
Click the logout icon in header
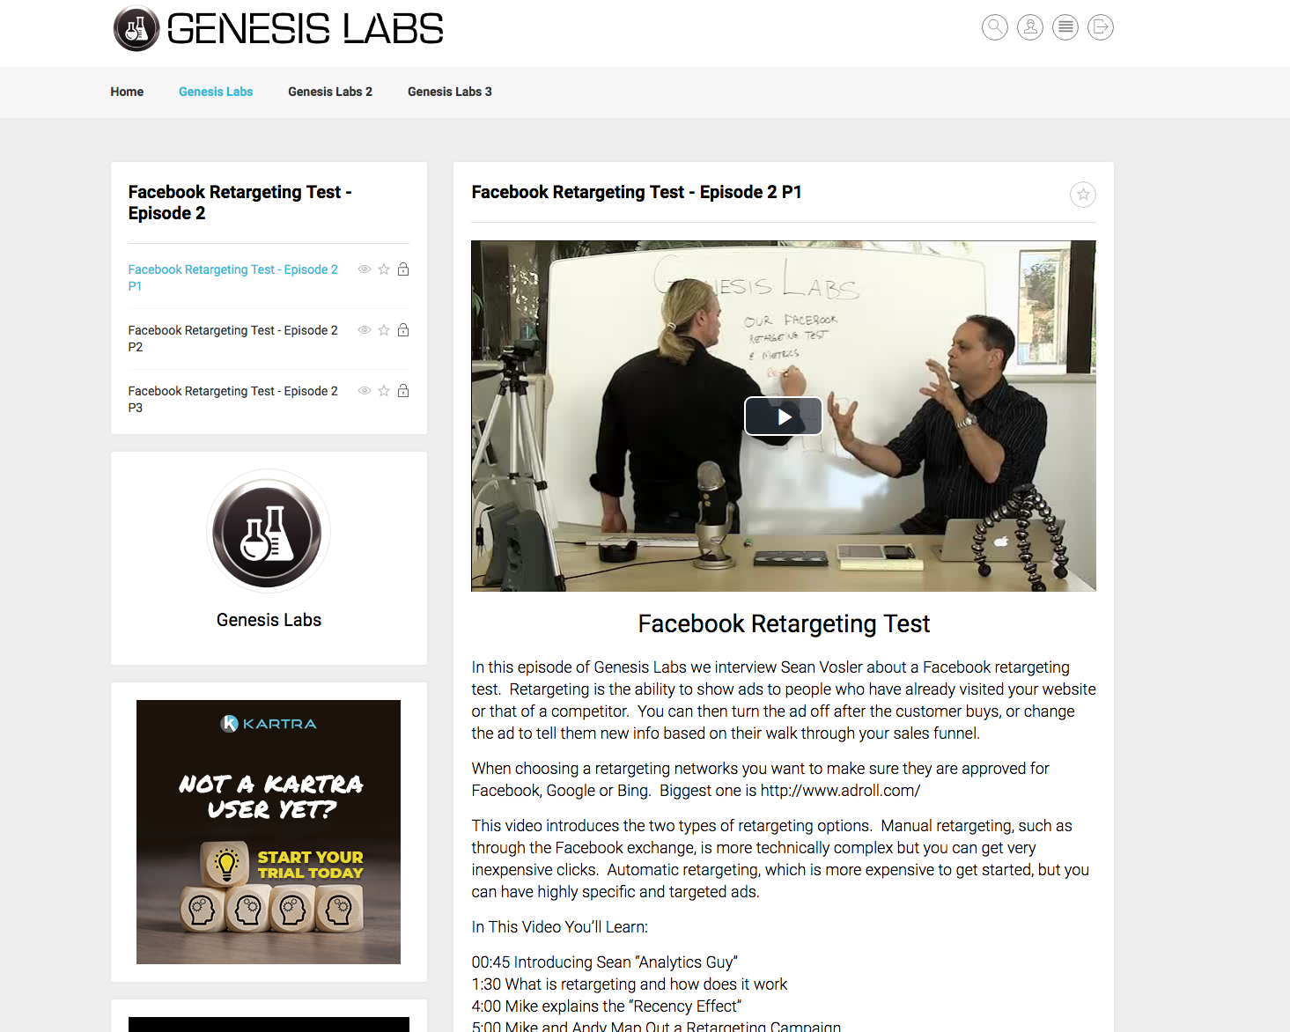click(1101, 27)
